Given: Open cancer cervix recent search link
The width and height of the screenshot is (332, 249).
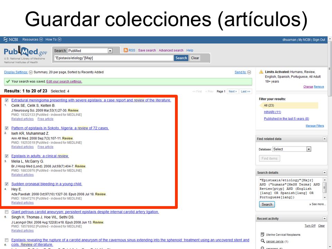Looking at the screenshot, I should 275,241.
